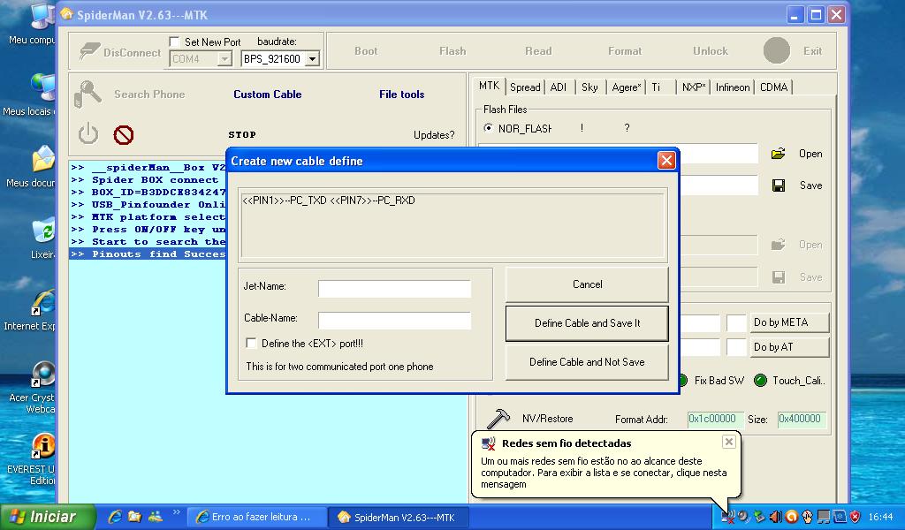Click the first Save floppy disk icon
The image size is (905, 530).
click(x=778, y=185)
